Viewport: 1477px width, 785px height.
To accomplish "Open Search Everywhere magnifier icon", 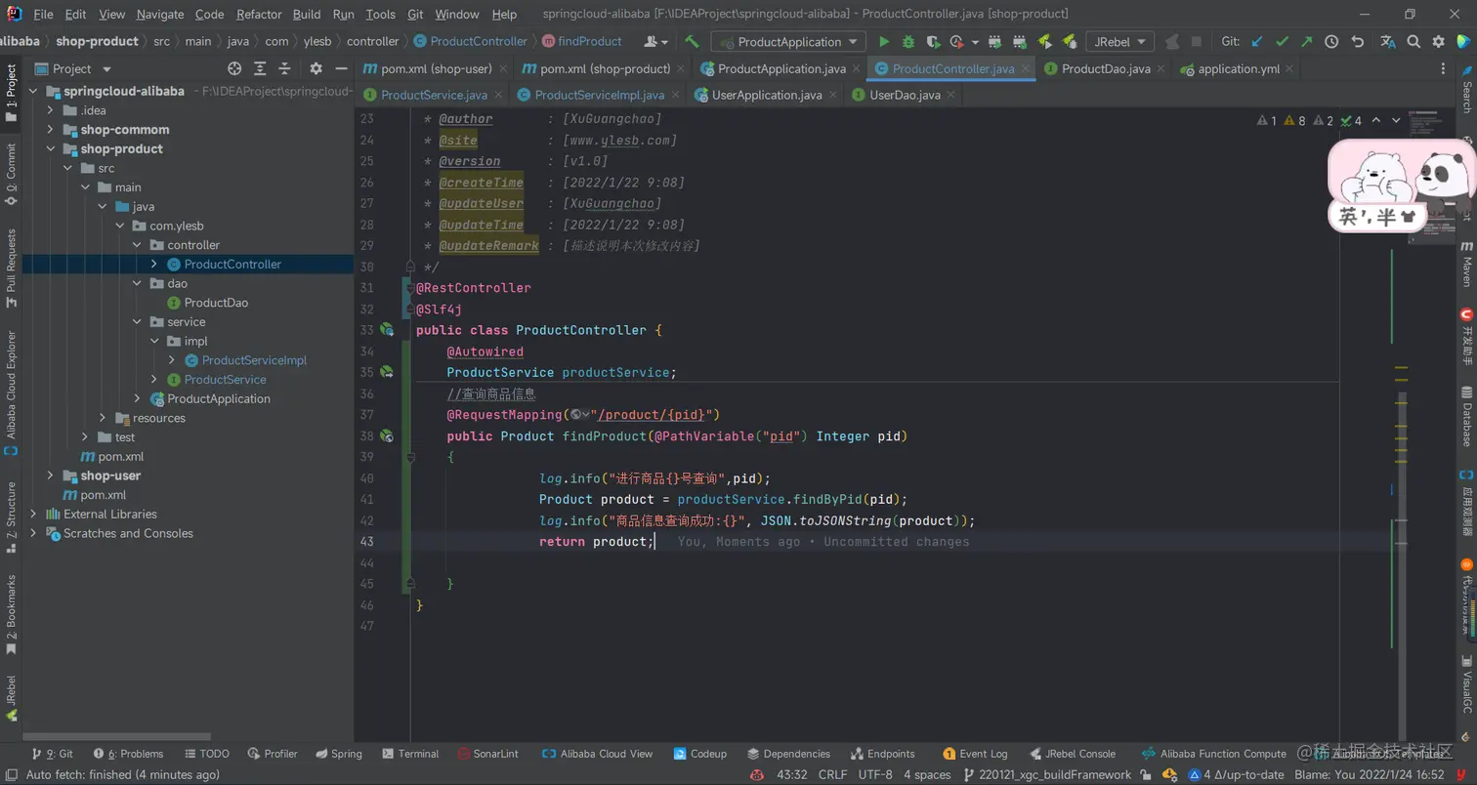I will tap(1414, 42).
